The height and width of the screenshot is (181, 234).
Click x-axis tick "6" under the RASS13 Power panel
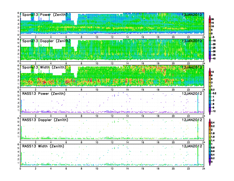tap(66, 116)
